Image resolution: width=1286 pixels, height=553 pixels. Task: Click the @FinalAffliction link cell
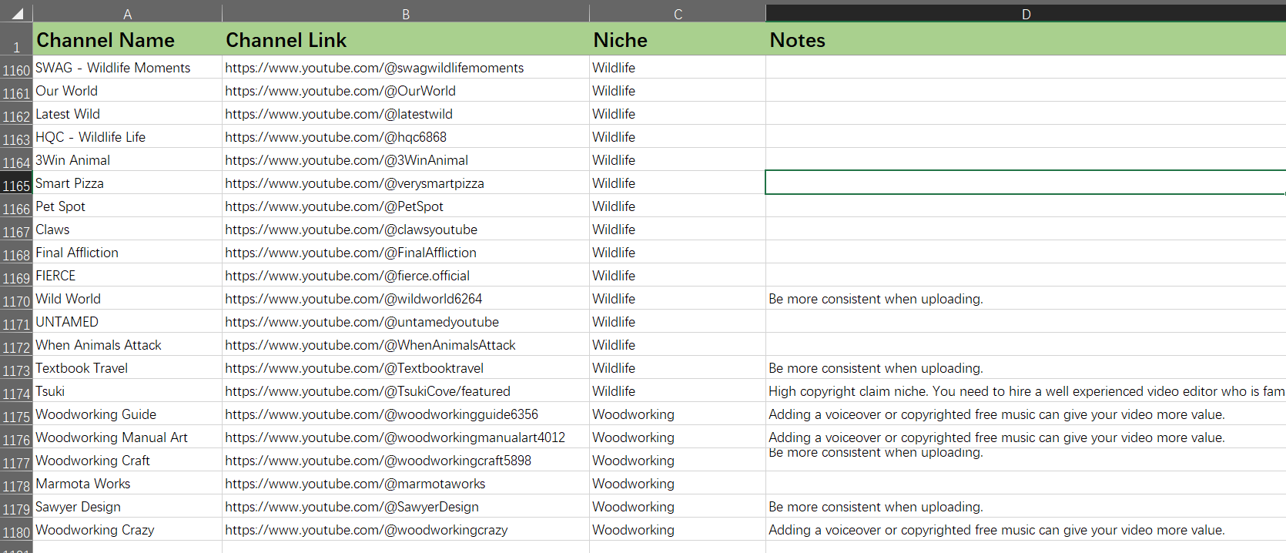coord(406,252)
